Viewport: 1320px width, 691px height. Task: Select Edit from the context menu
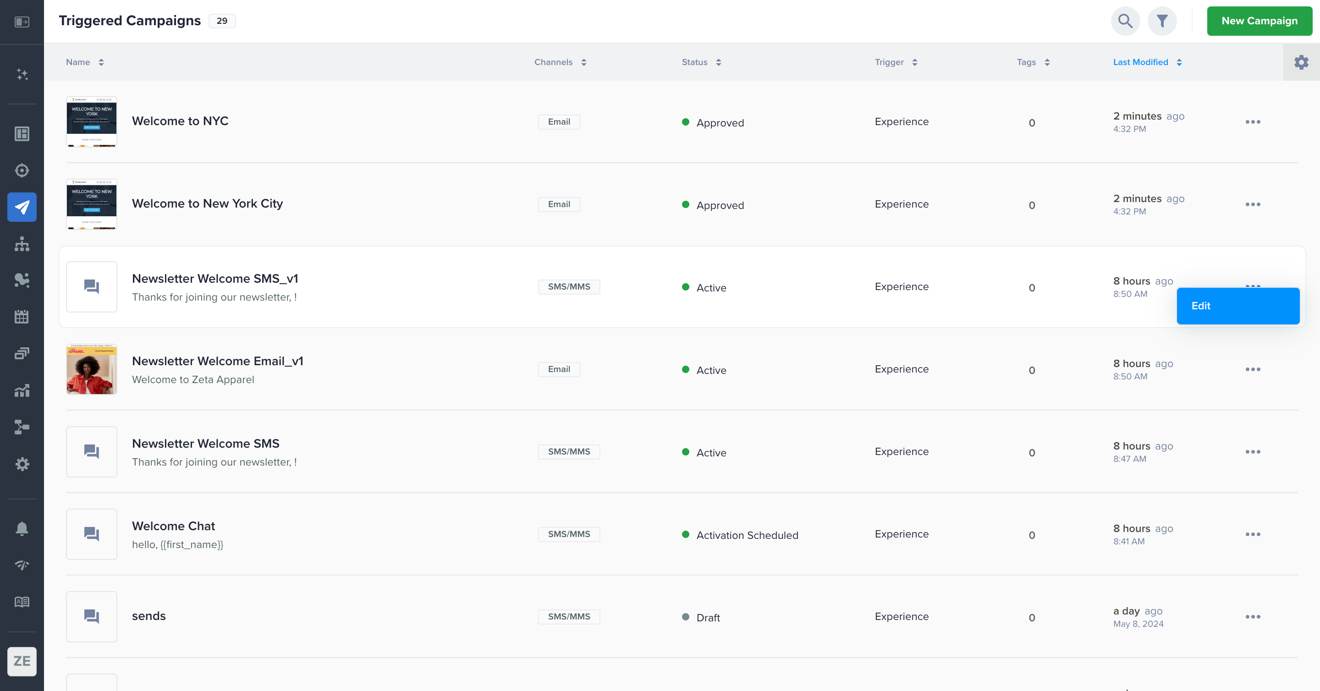tap(1237, 306)
